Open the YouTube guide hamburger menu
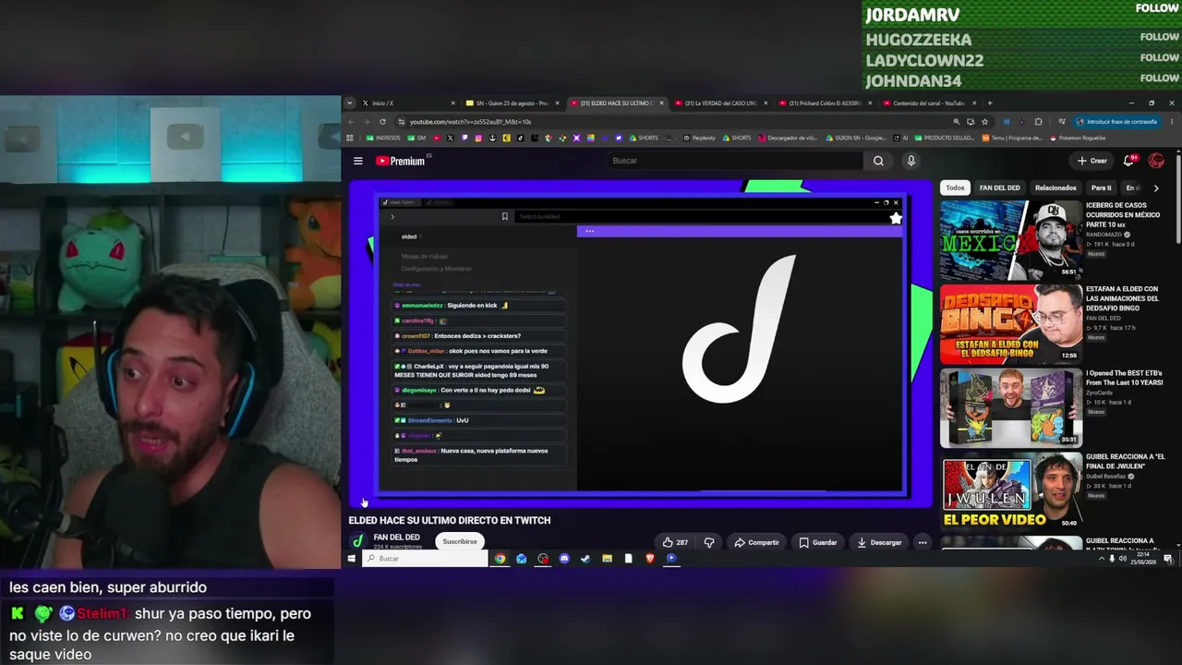The height and width of the screenshot is (665, 1182). [x=358, y=161]
